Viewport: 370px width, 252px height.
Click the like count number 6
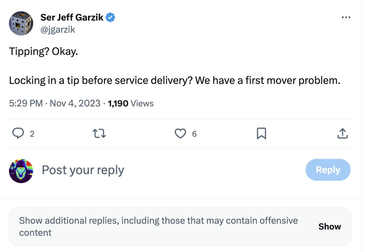[x=194, y=134]
